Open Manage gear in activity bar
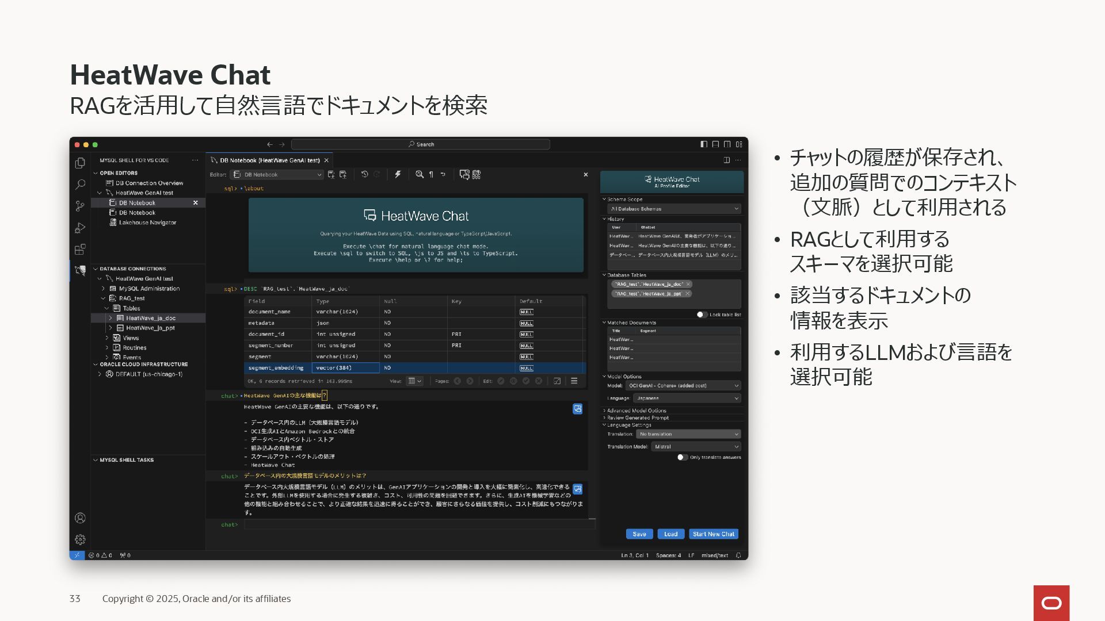 point(80,539)
